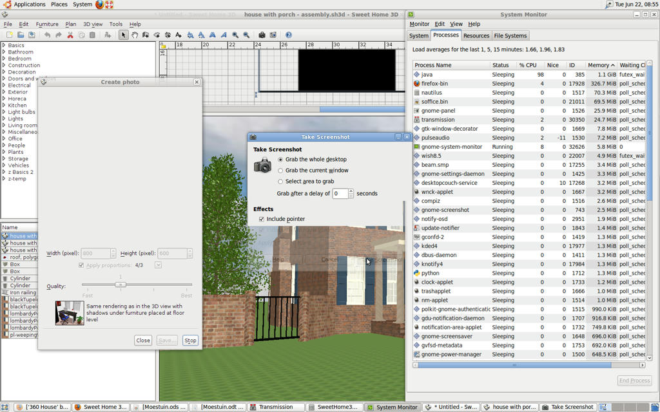The height and width of the screenshot is (412, 660).
Task: Click the System Monitor horizontal scrollbar
Action: pyautogui.click(x=514, y=366)
